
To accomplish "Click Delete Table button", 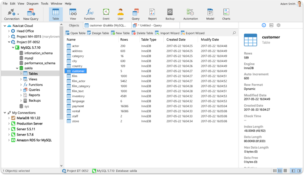I will (142, 33).
